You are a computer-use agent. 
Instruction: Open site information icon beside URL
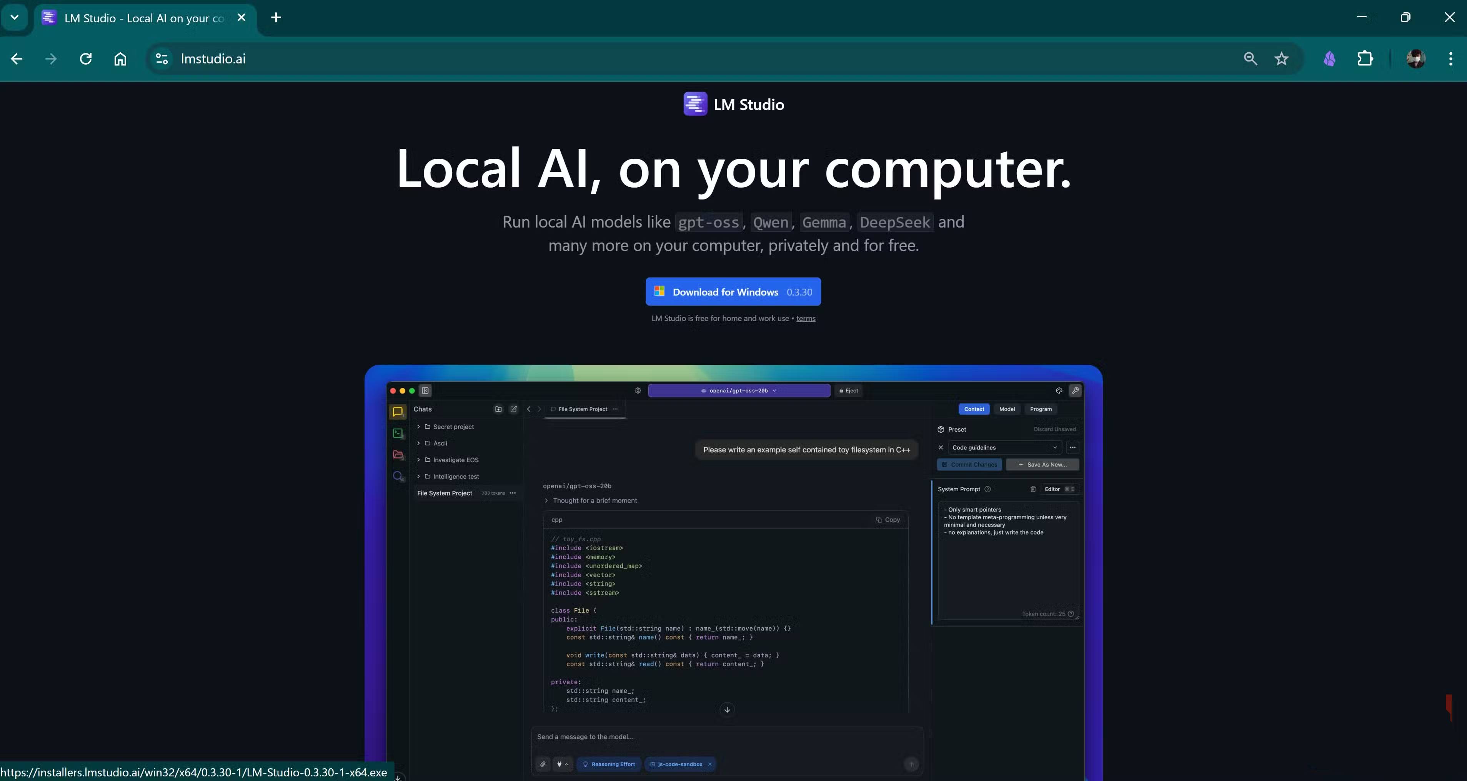[x=162, y=59]
